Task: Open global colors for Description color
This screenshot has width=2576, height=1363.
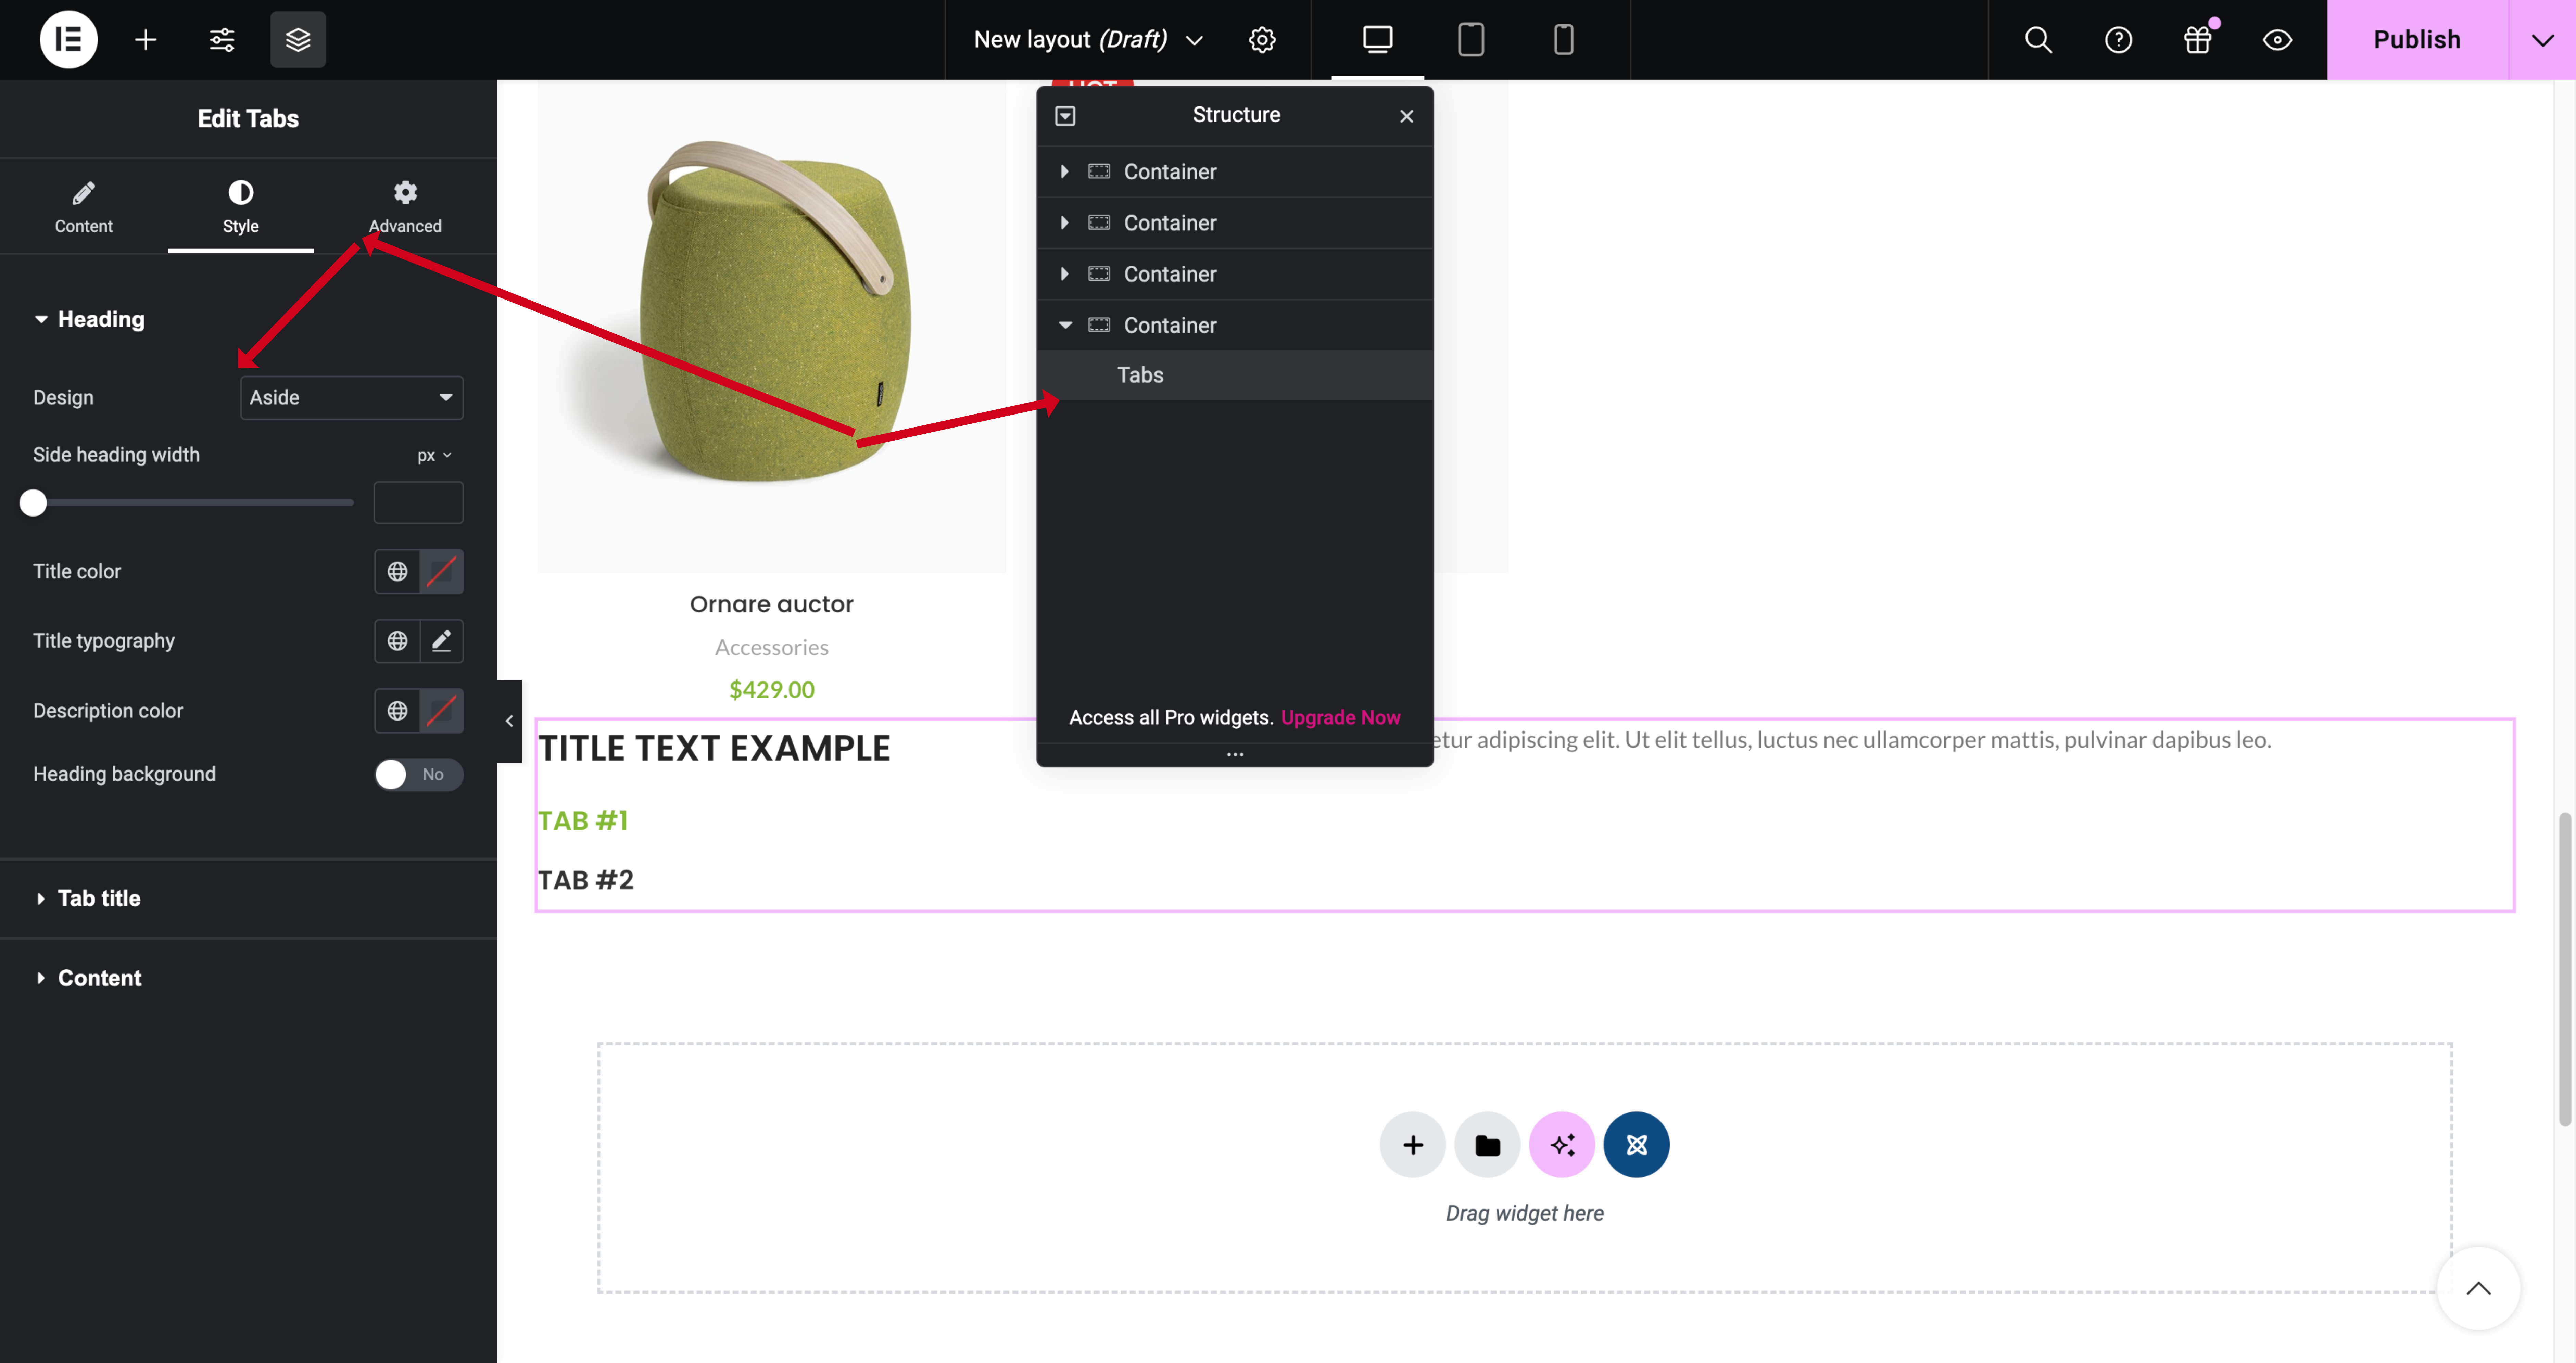Action: pyautogui.click(x=397, y=711)
